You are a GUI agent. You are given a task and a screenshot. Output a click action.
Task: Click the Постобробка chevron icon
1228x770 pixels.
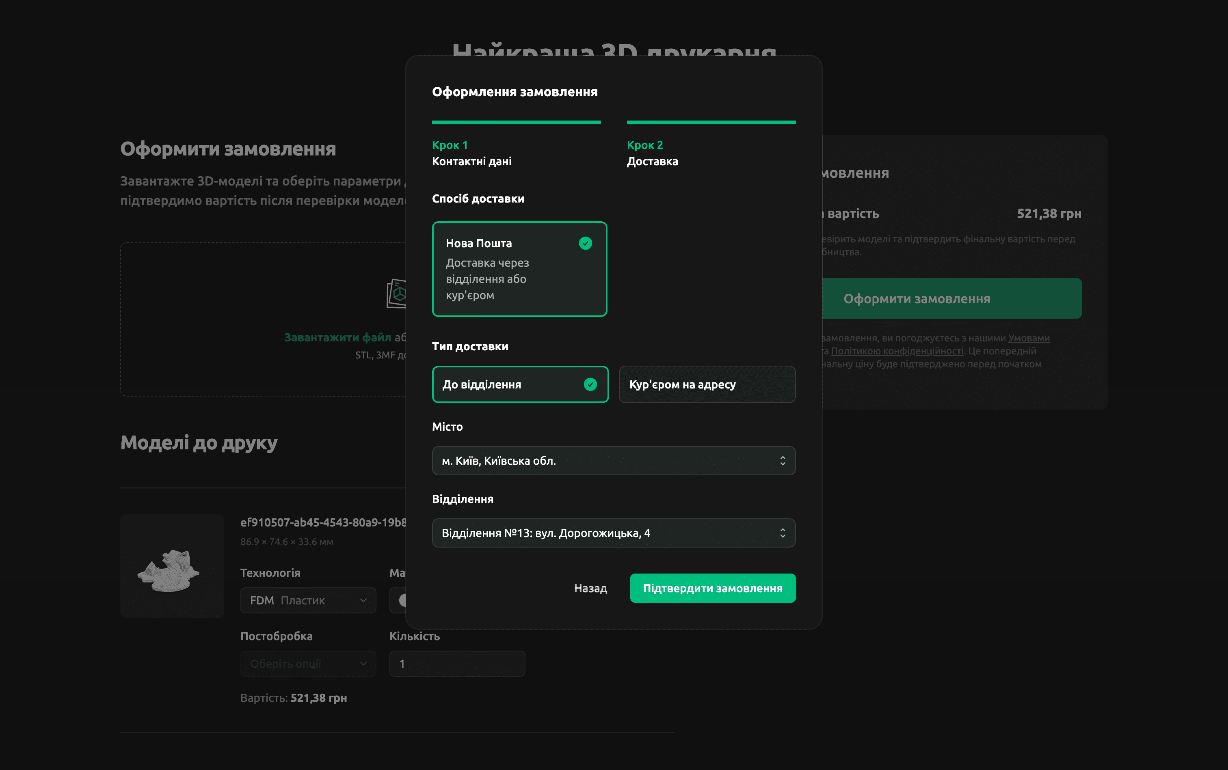click(363, 664)
